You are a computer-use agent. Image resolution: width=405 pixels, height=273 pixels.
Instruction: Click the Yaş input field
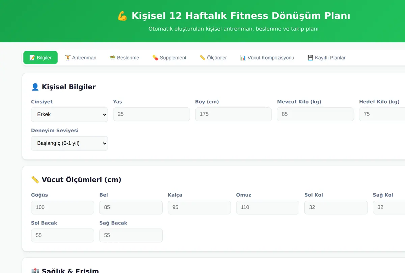(152, 114)
